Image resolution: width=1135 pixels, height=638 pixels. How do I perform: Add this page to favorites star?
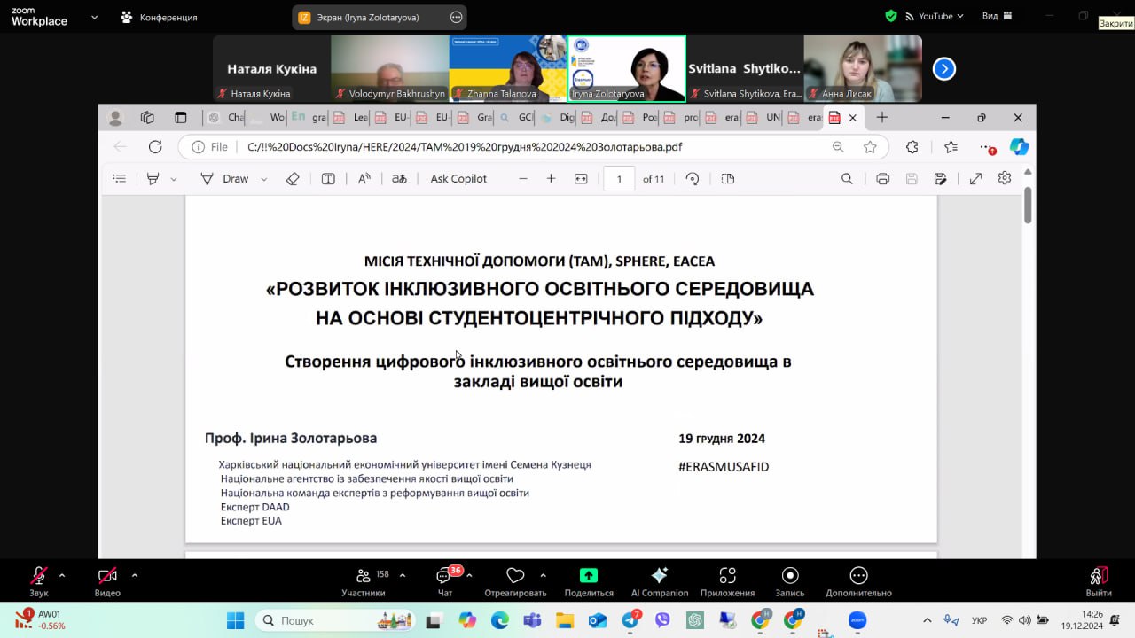pyautogui.click(x=870, y=147)
